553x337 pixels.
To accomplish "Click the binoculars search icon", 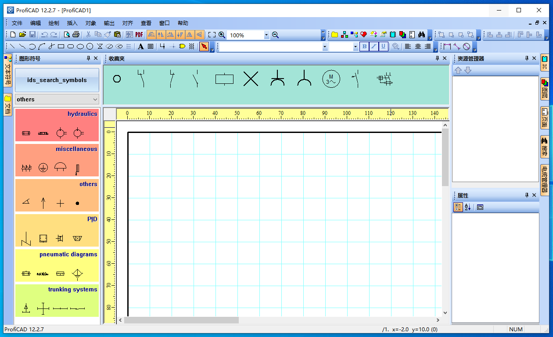I will (421, 35).
